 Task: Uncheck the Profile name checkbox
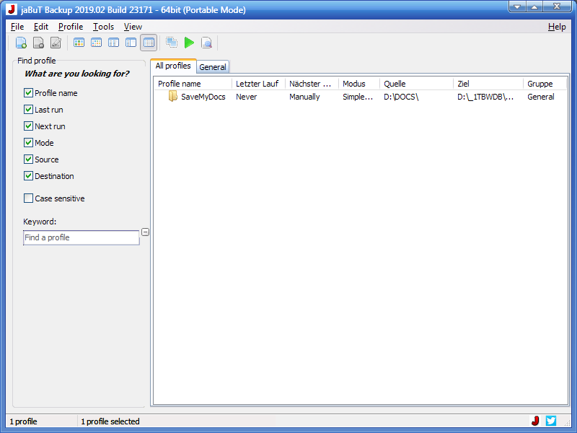(28, 93)
